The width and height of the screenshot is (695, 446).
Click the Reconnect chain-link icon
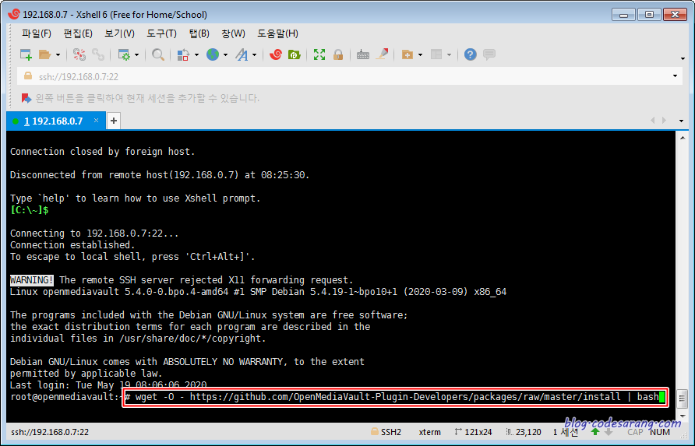click(98, 54)
